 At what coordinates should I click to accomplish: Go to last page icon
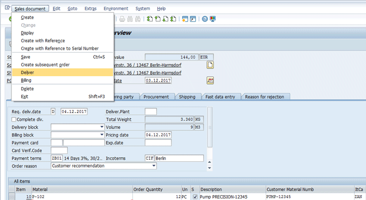[x=173, y=19]
